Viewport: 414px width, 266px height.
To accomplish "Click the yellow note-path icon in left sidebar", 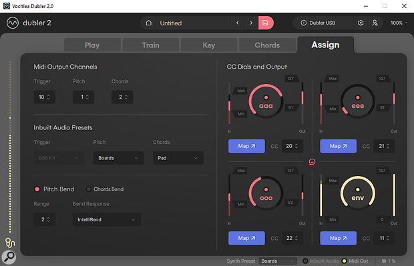I will 10,243.
